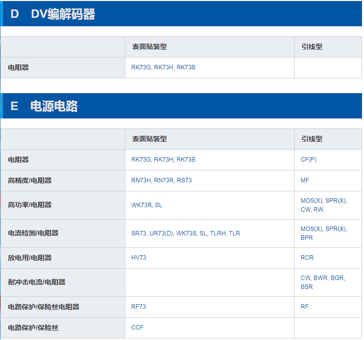Open CW link in 高功率/电阻器 row
The height and width of the screenshot is (340, 364).
(305, 210)
